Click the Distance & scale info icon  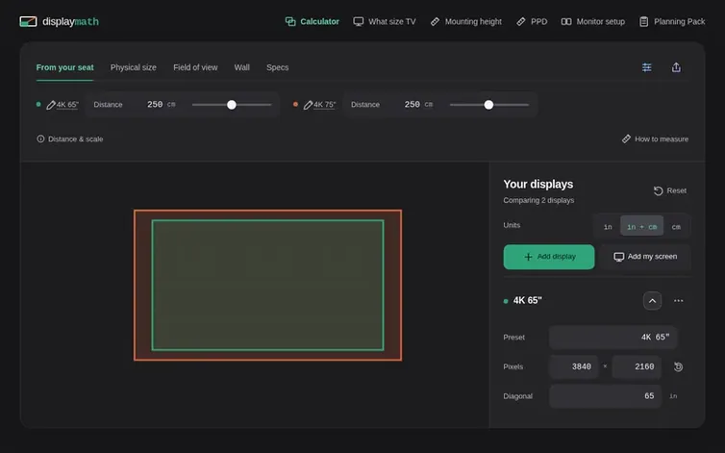click(x=40, y=138)
